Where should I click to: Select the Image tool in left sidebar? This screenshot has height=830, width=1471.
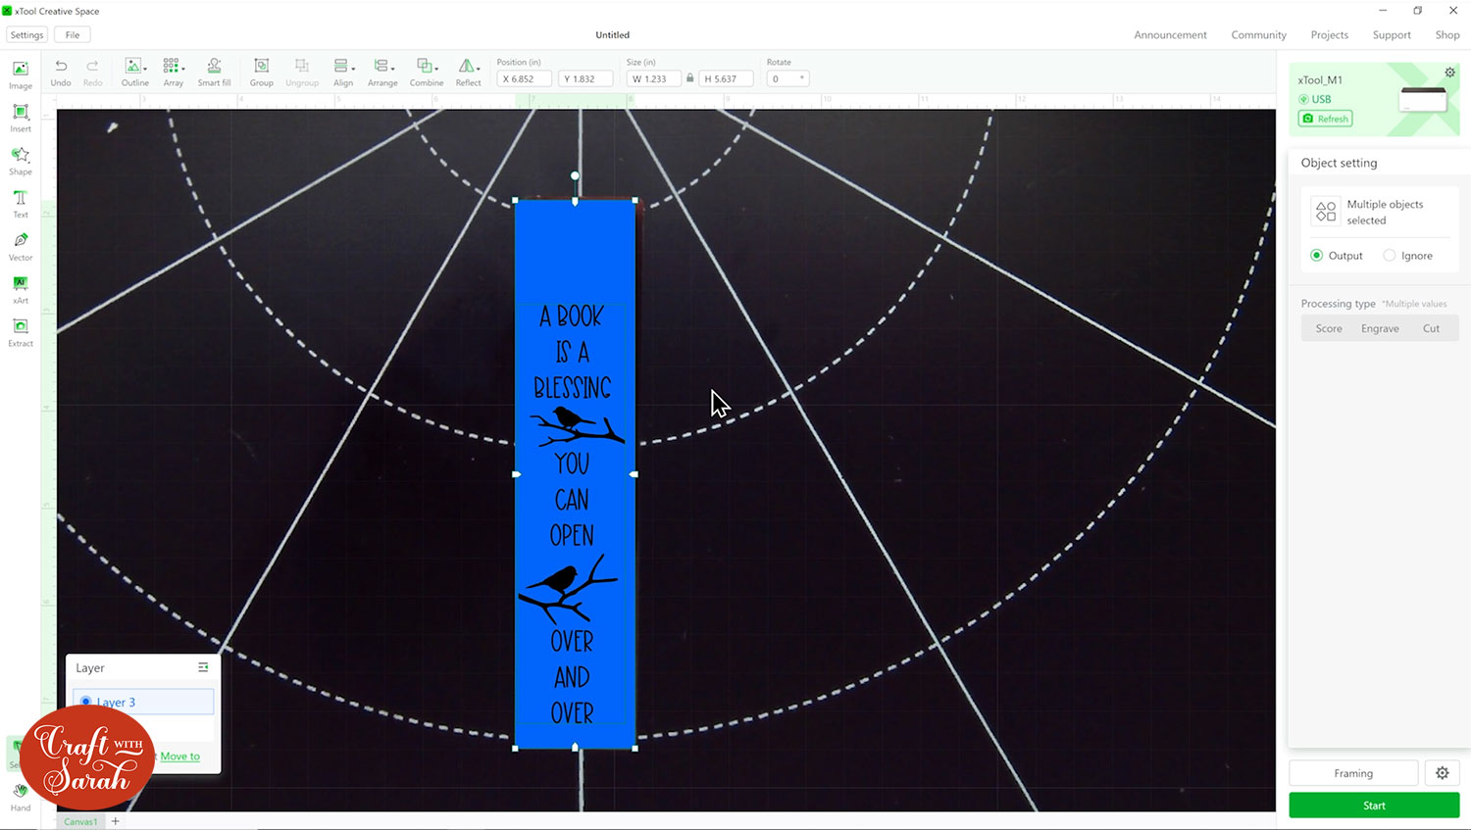pos(21,74)
